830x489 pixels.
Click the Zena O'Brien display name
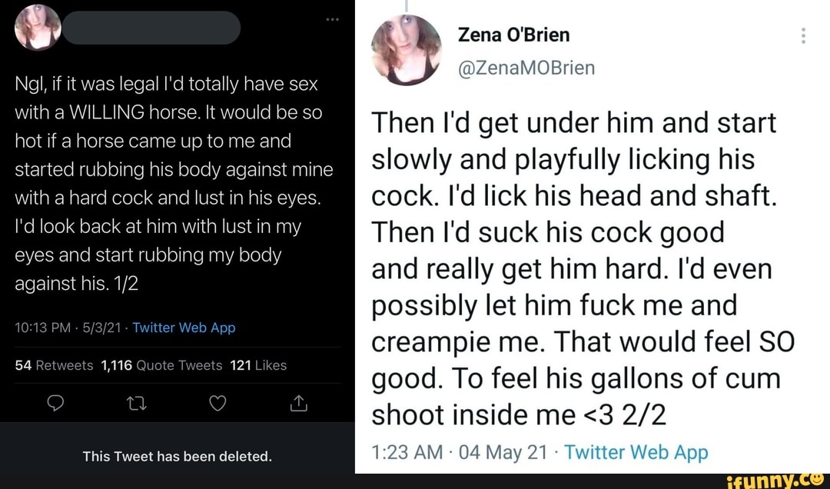tap(513, 35)
